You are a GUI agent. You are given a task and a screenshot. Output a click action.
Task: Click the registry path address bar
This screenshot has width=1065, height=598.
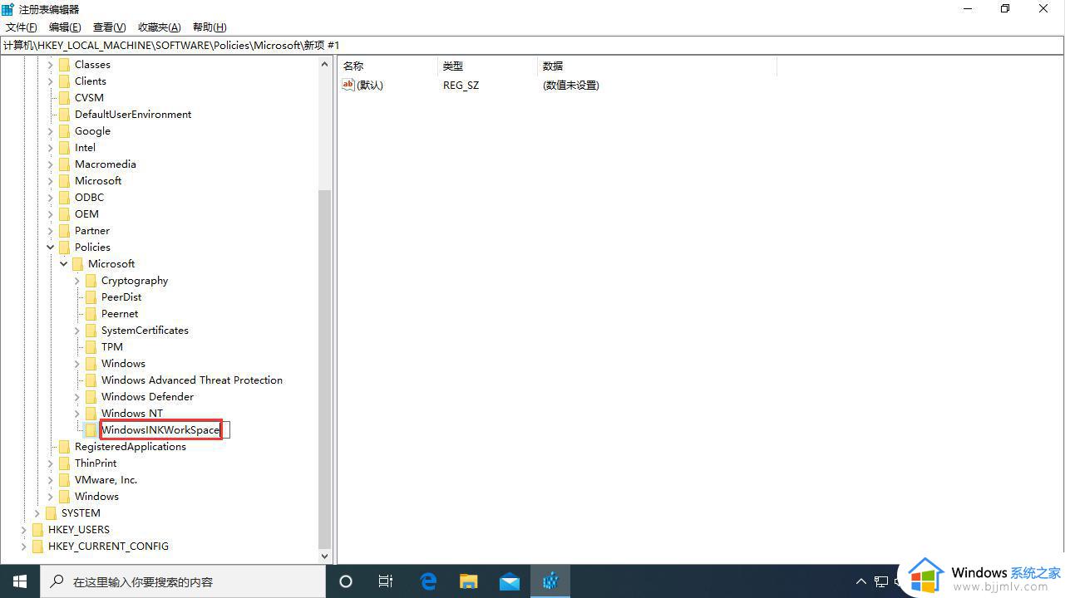point(532,46)
